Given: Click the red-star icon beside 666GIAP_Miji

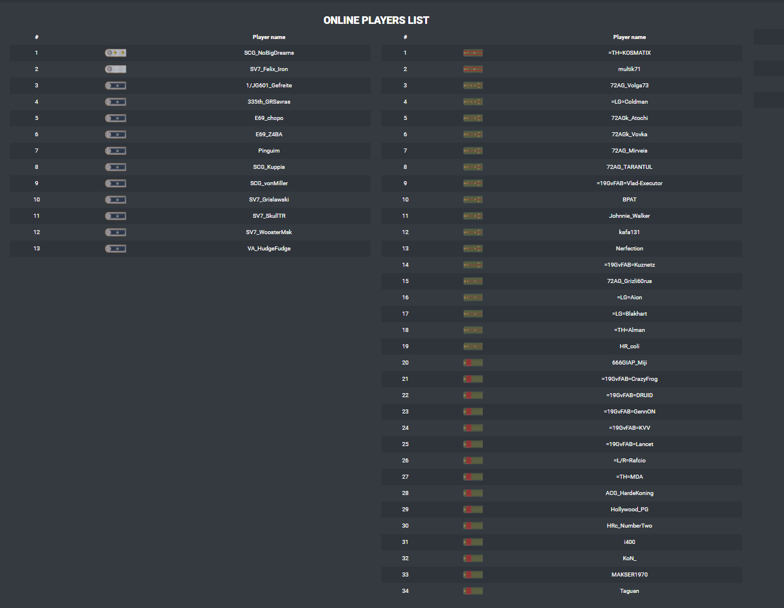Looking at the screenshot, I should click(x=473, y=363).
